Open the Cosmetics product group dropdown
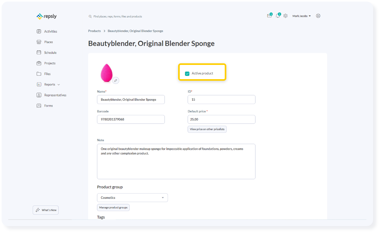The image size is (381, 234). click(132, 198)
